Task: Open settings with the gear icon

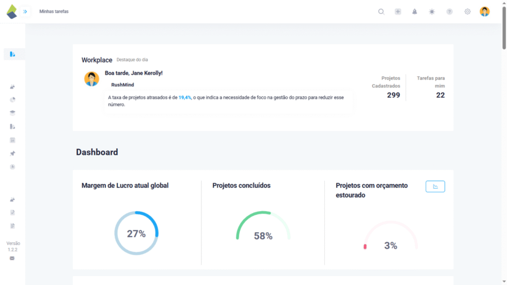Action: click(467, 11)
